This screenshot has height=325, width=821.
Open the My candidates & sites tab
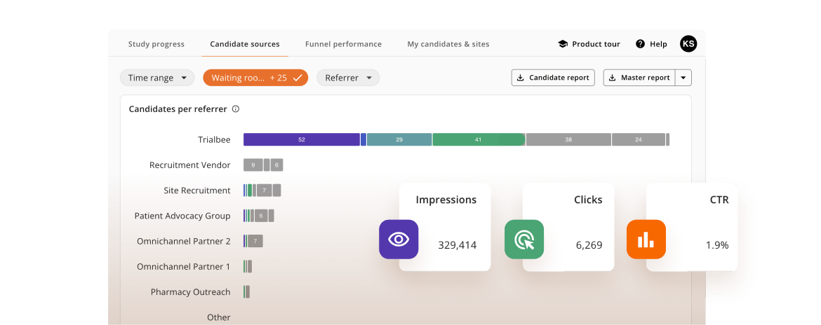point(448,44)
